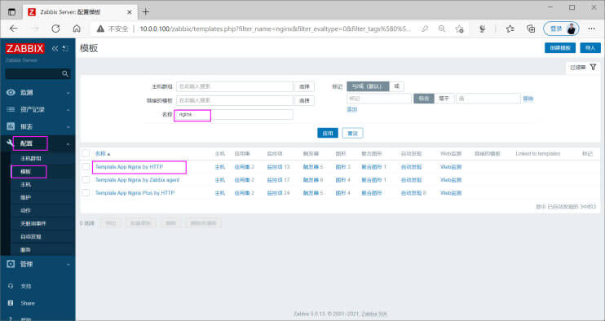605x321 pixels.
Task: Collapse the 配置 configuration menu section
Action: point(38,143)
